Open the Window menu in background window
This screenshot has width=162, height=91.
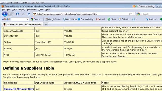[x=36, y=3]
